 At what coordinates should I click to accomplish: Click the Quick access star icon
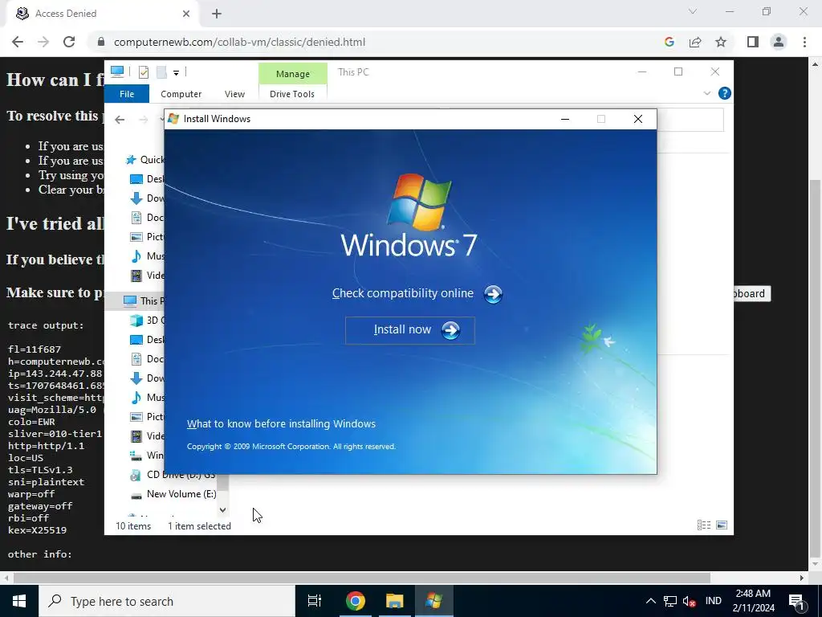pos(131,160)
